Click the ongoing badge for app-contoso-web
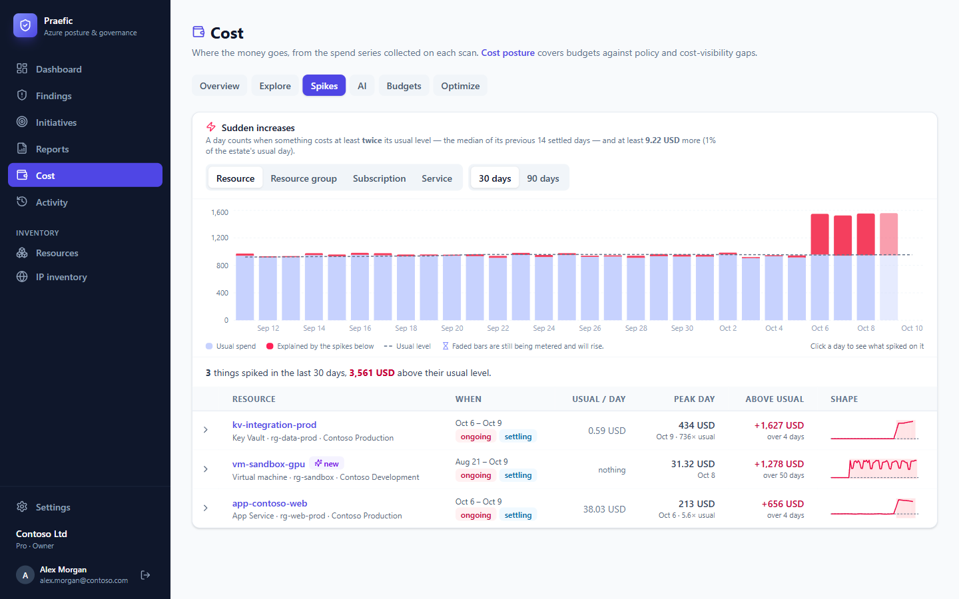This screenshot has width=959, height=599. [476, 515]
